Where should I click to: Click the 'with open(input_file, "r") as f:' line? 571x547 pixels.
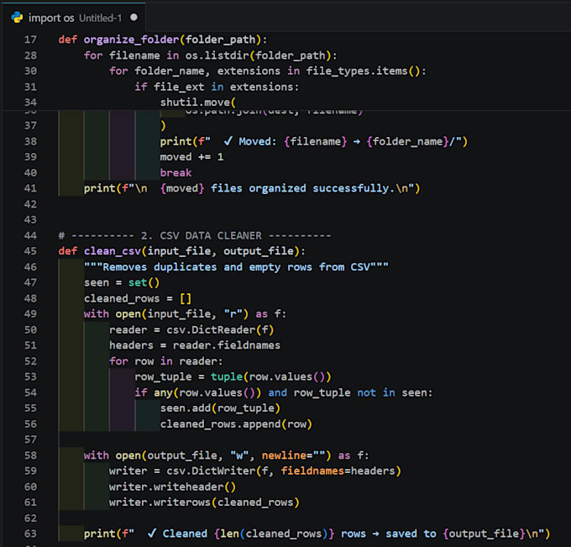tap(185, 314)
